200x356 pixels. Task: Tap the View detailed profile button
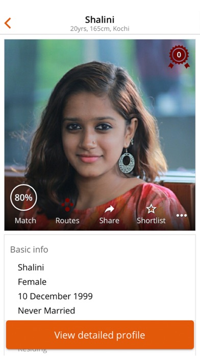[100, 335]
